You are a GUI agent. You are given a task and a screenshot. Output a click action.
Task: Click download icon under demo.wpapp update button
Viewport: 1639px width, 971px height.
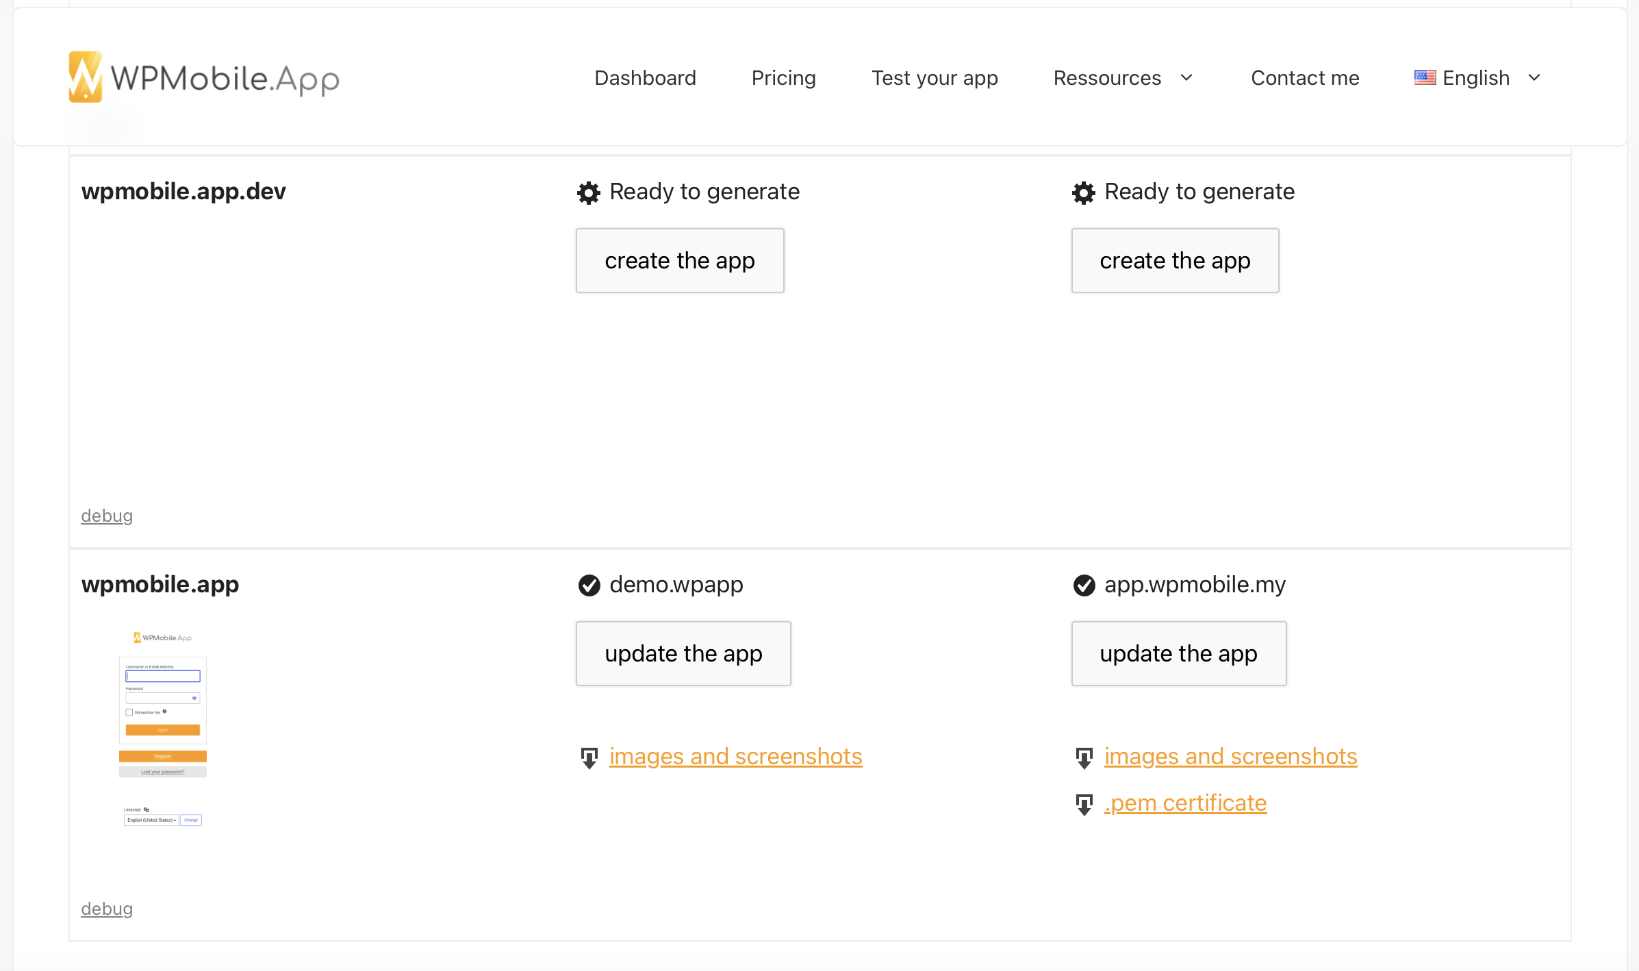[x=589, y=758]
